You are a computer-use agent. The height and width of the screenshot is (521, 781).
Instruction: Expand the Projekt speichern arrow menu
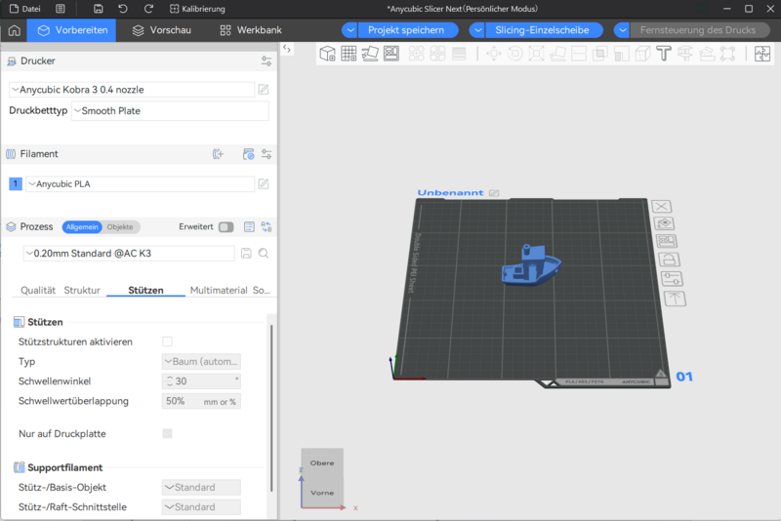[350, 30]
